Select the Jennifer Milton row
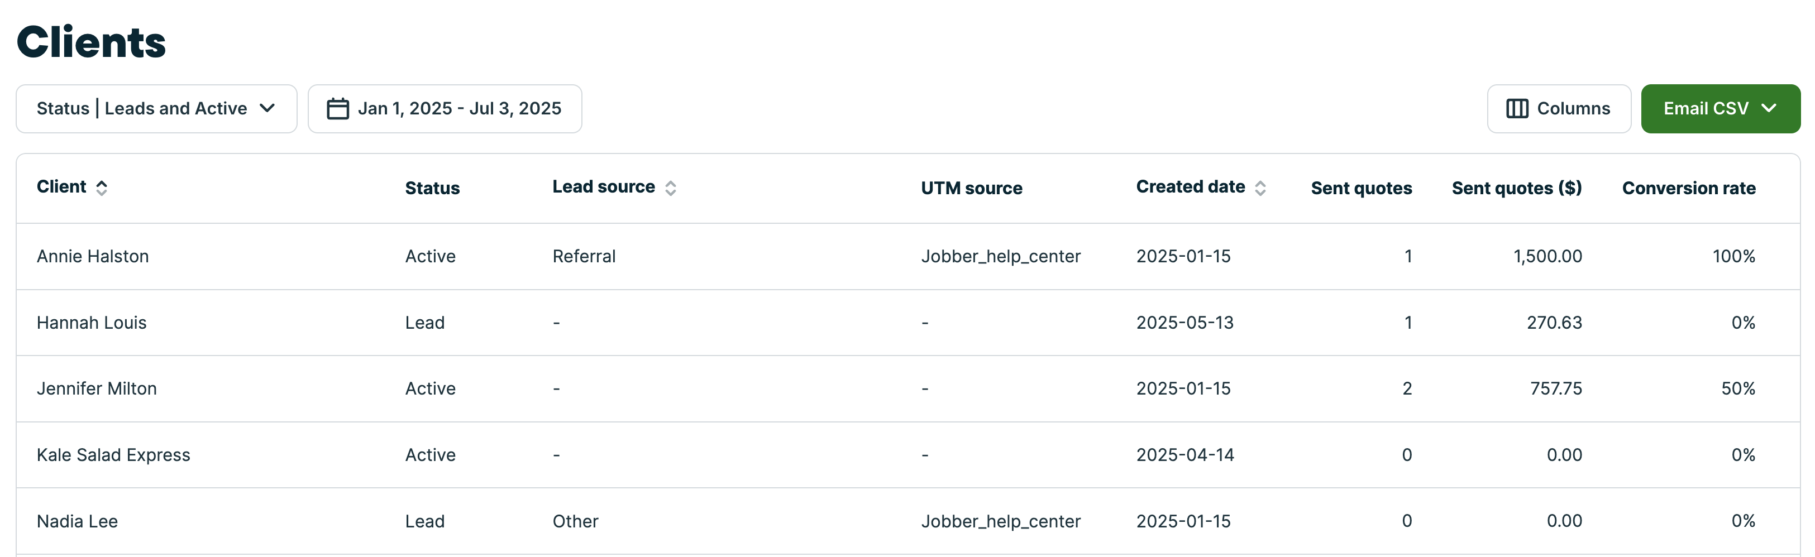 (x=97, y=388)
